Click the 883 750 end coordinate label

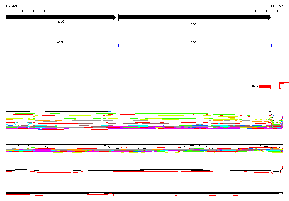pos(277,6)
